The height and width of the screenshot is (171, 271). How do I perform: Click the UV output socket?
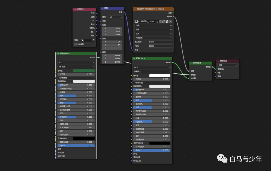(97, 21)
